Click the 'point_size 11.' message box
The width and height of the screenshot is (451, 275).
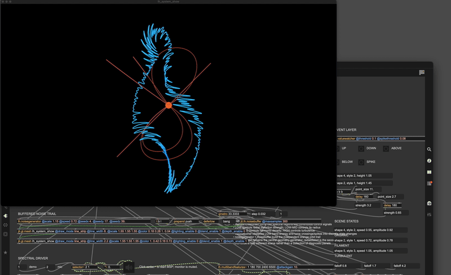[368, 189]
